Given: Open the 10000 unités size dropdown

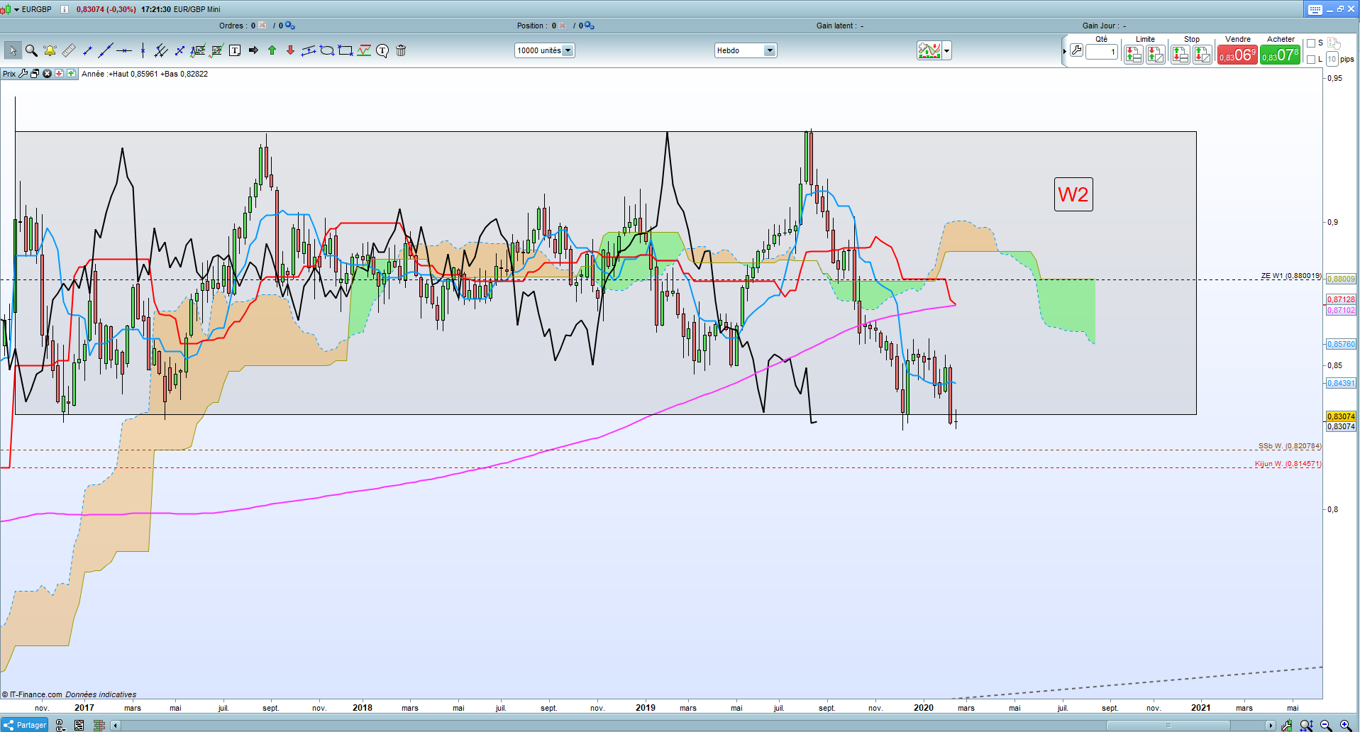Looking at the screenshot, I should click(544, 50).
